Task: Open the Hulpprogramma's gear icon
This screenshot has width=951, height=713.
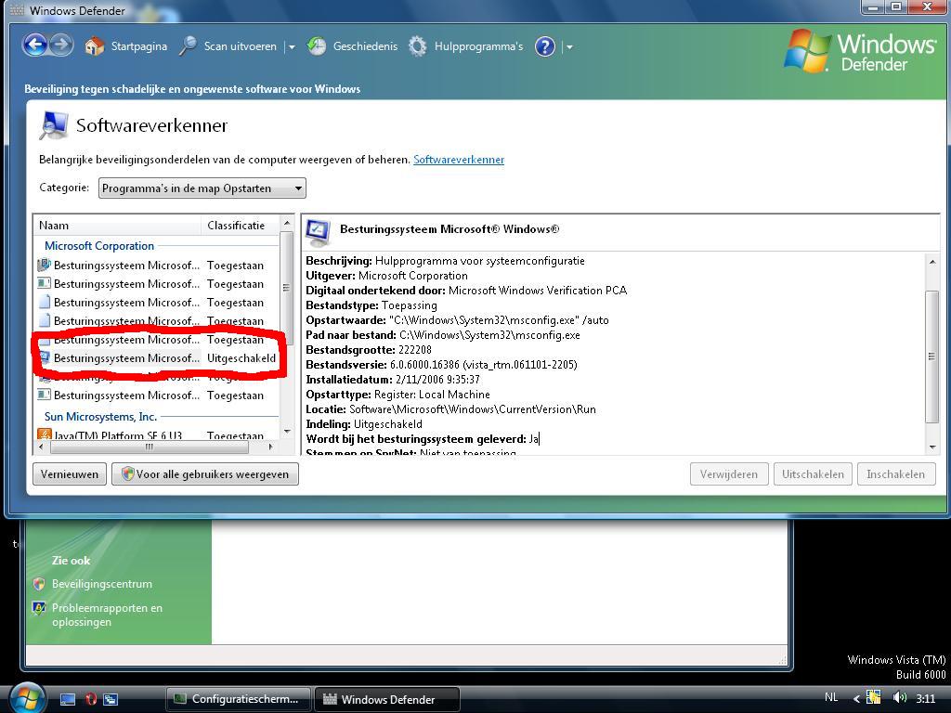Action: pyautogui.click(x=417, y=46)
